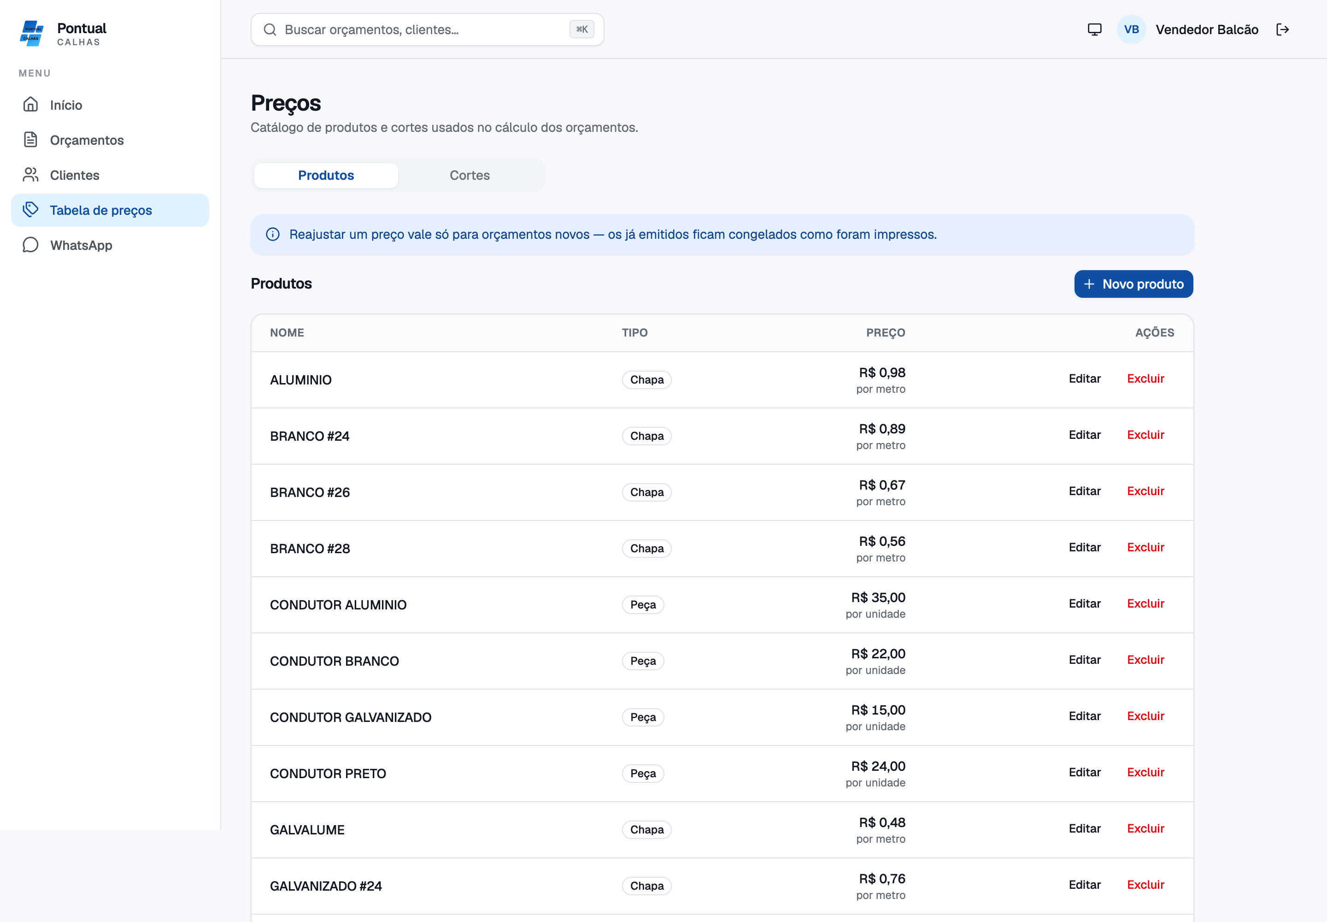Delete the GALVANIZADO #24 product
The image size is (1327, 922).
1145,885
